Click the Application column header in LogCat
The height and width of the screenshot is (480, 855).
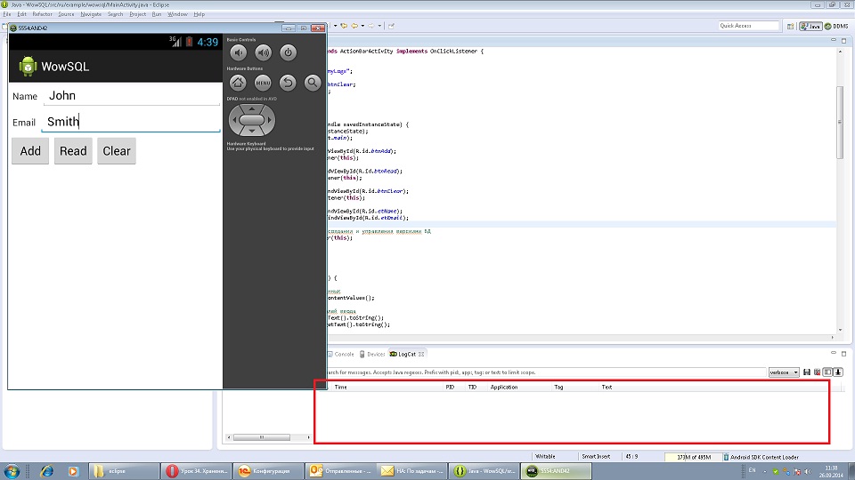pos(504,387)
